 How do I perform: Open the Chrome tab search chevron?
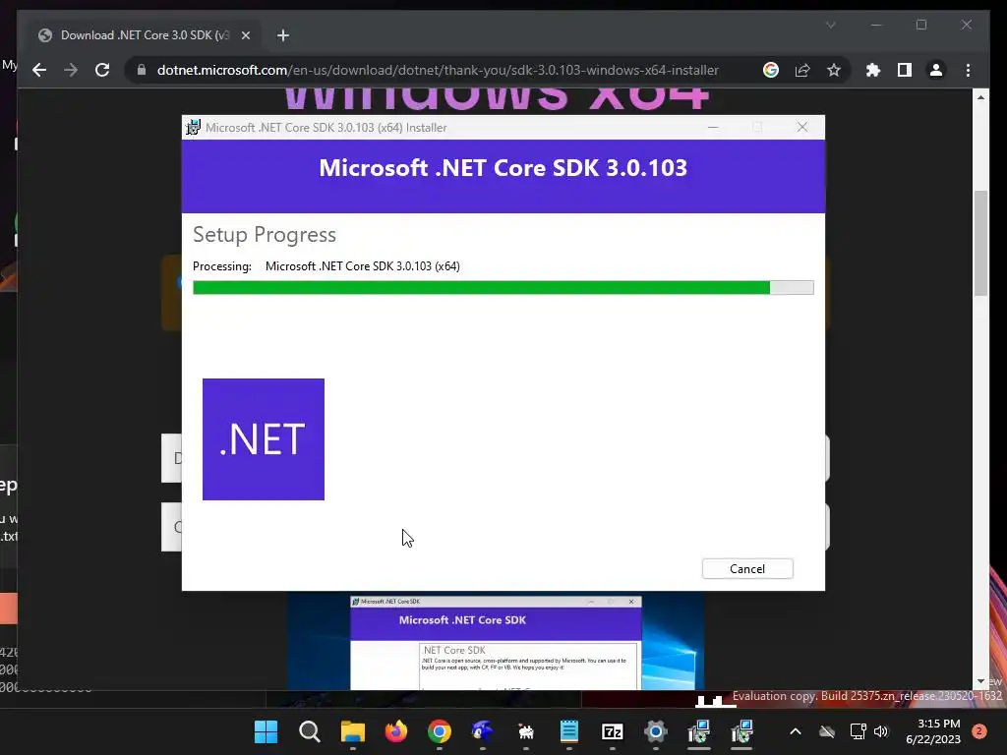tap(830, 25)
